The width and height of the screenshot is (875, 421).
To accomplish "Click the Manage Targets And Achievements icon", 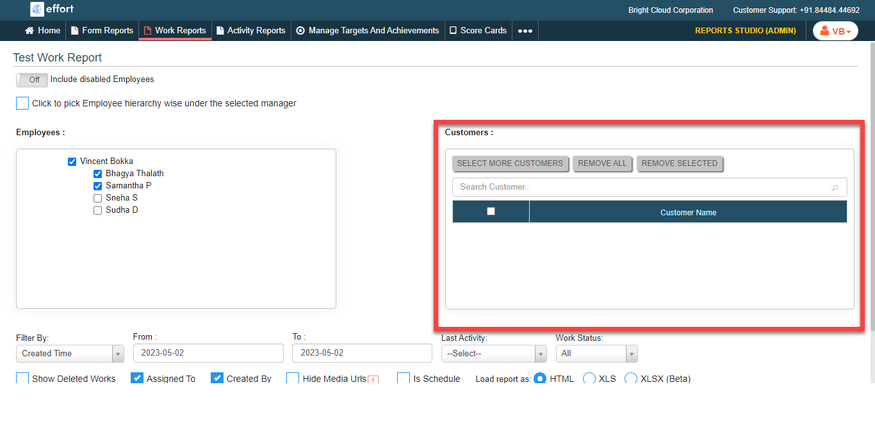I will tap(300, 31).
